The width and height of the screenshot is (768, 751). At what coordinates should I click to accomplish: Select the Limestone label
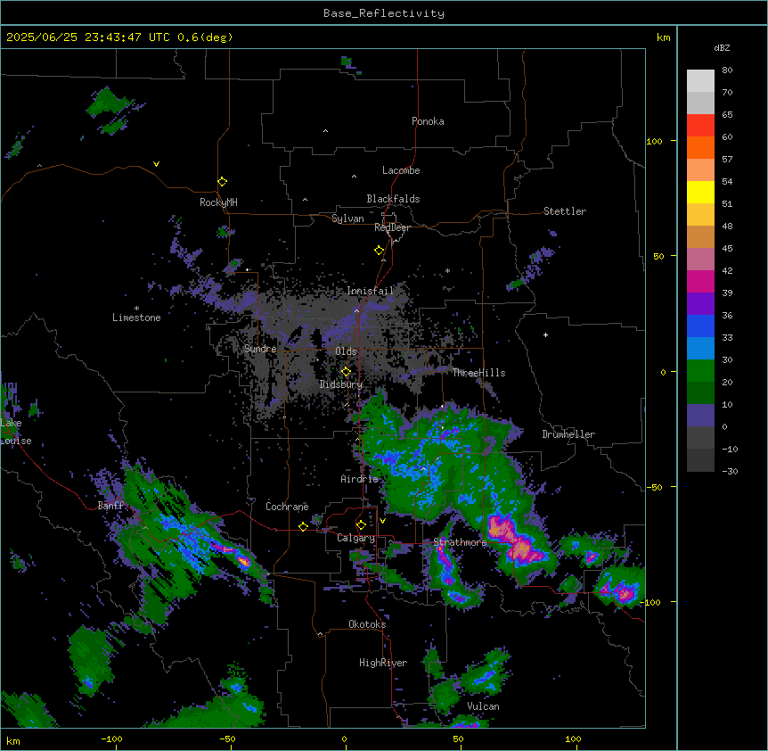pyautogui.click(x=136, y=318)
